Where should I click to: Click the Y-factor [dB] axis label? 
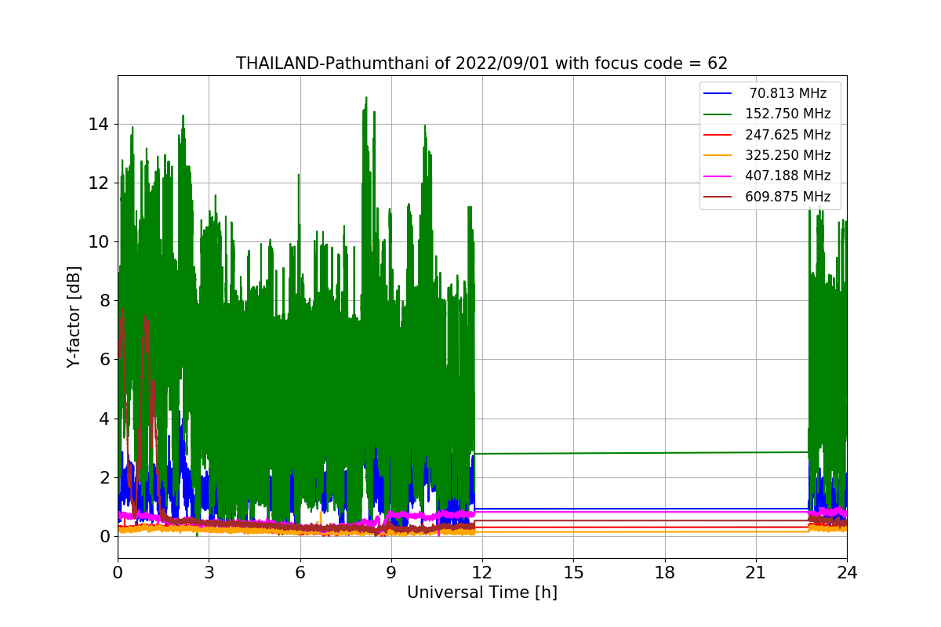pyautogui.click(x=74, y=317)
